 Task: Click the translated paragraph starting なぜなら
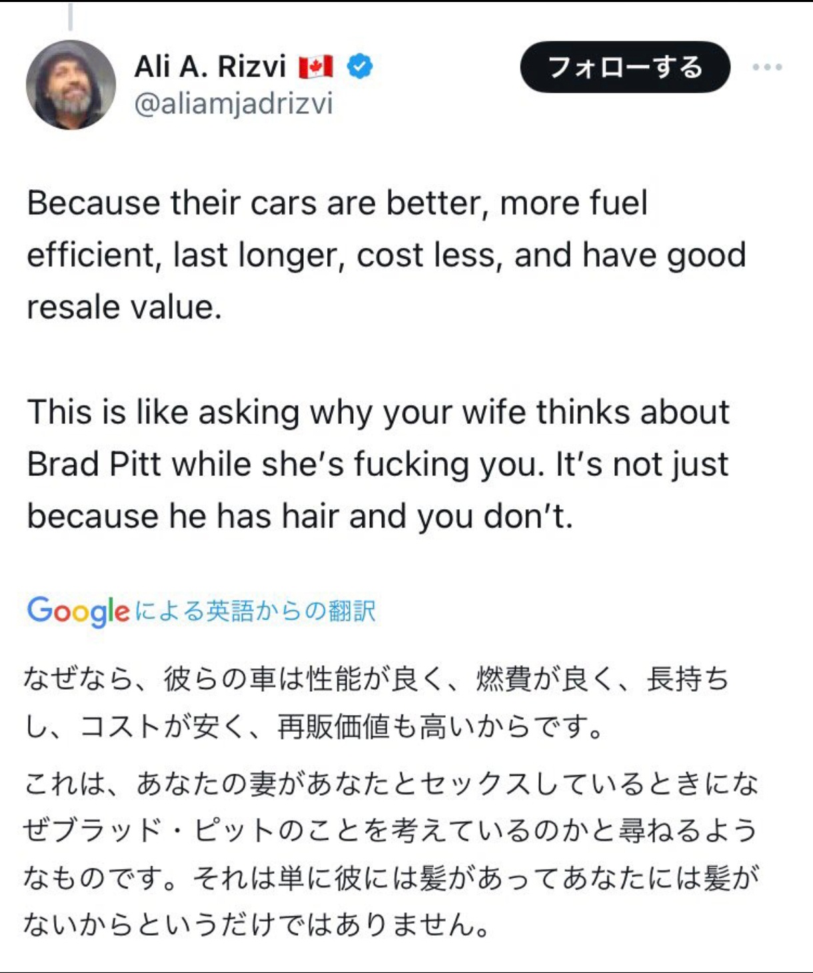click(x=377, y=702)
